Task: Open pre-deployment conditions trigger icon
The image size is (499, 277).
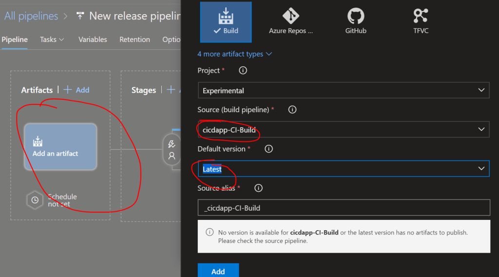Action: pos(172,144)
